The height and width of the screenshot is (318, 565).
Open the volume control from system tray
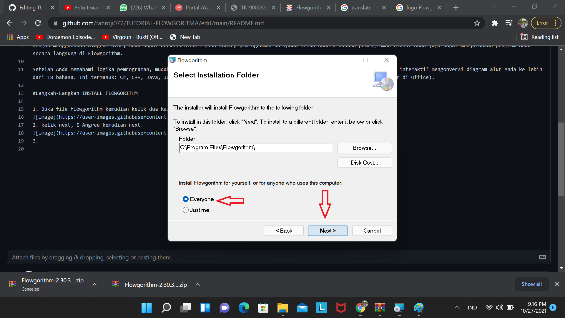point(500,307)
